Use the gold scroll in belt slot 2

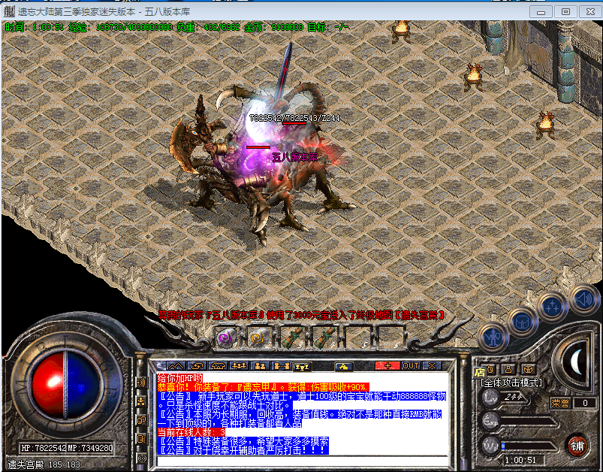(x=258, y=338)
